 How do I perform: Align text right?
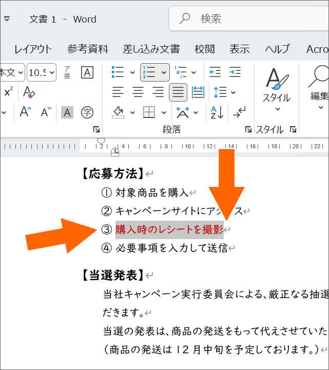point(158,92)
